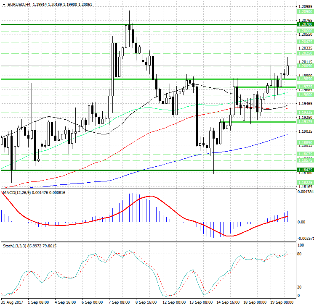
Task: Click the 1 Sep 08:00 time label
Action: point(38,302)
